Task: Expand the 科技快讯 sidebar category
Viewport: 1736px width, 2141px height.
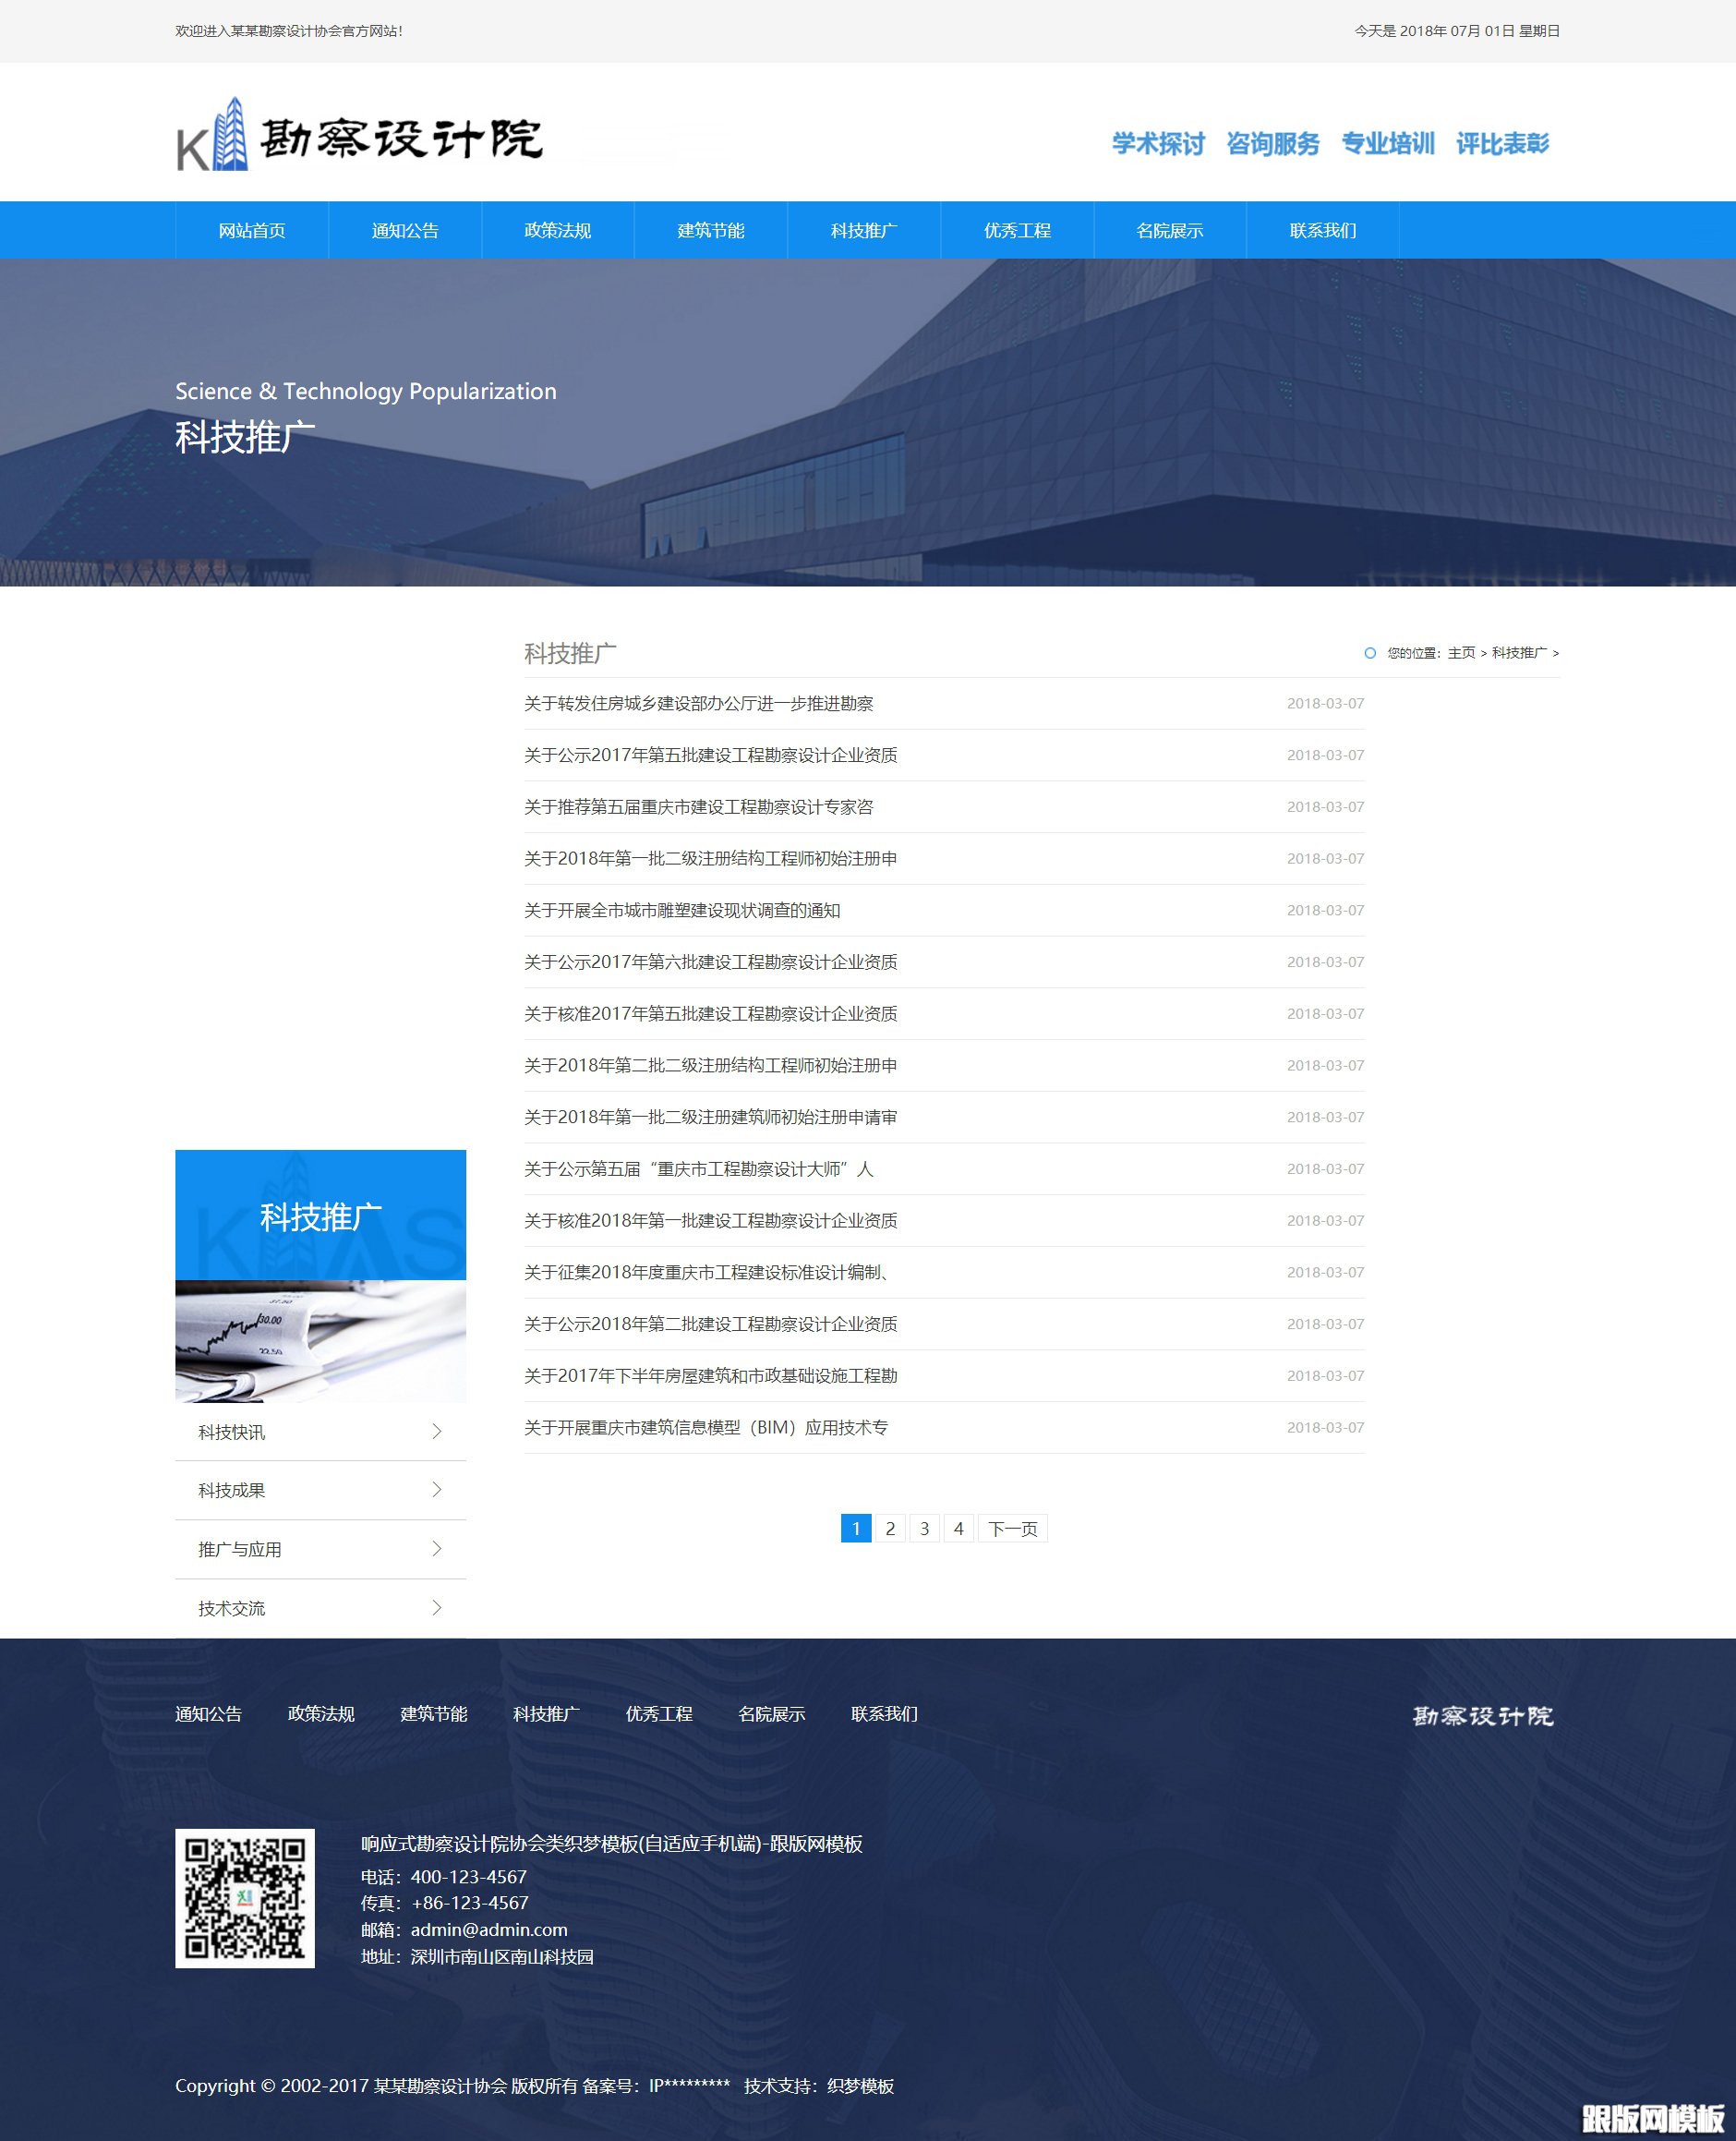Action: 320,1432
